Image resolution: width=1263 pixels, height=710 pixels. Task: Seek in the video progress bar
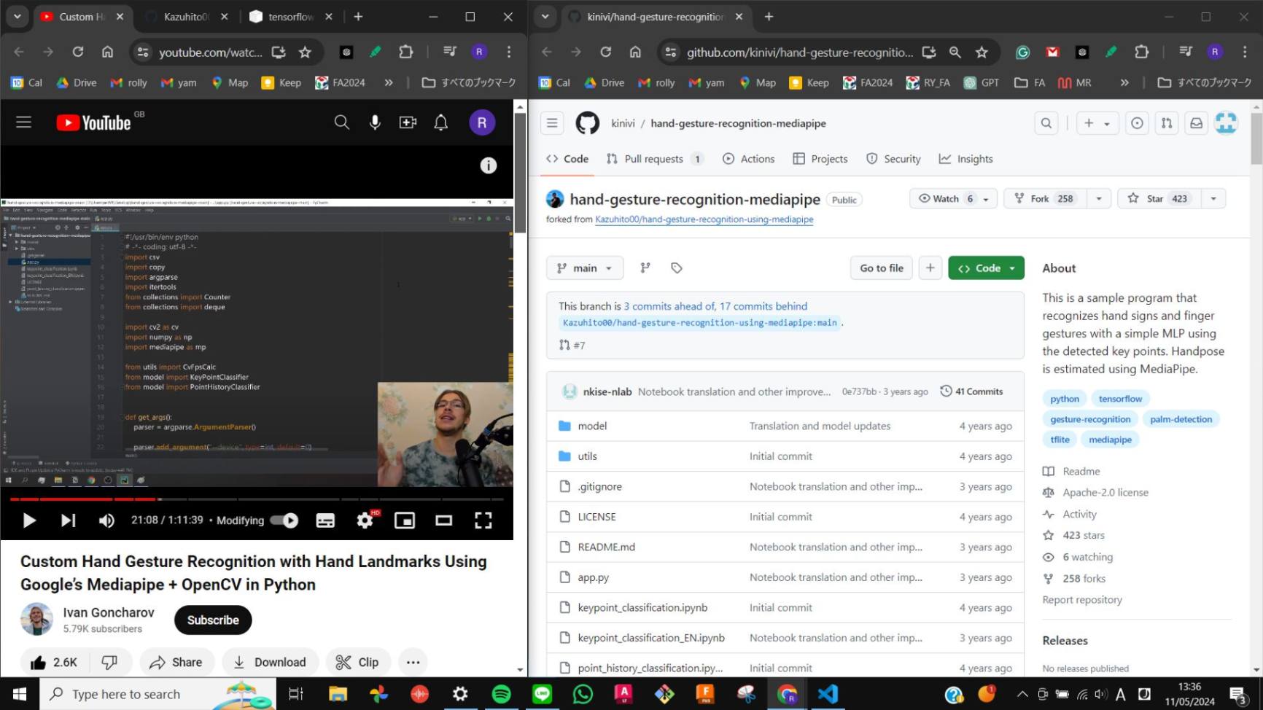257,499
